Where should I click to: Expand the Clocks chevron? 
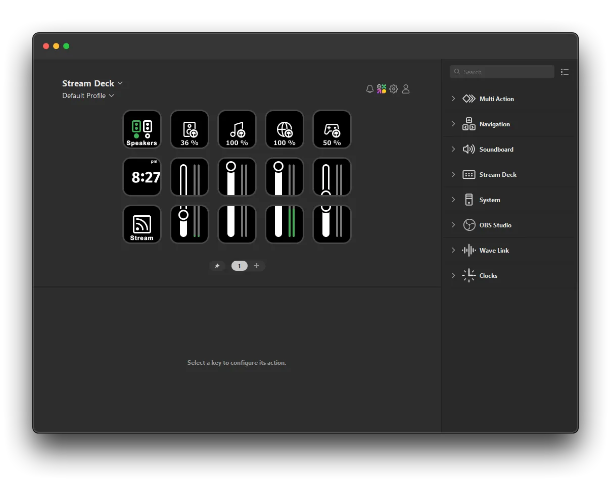pyautogui.click(x=453, y=276)
